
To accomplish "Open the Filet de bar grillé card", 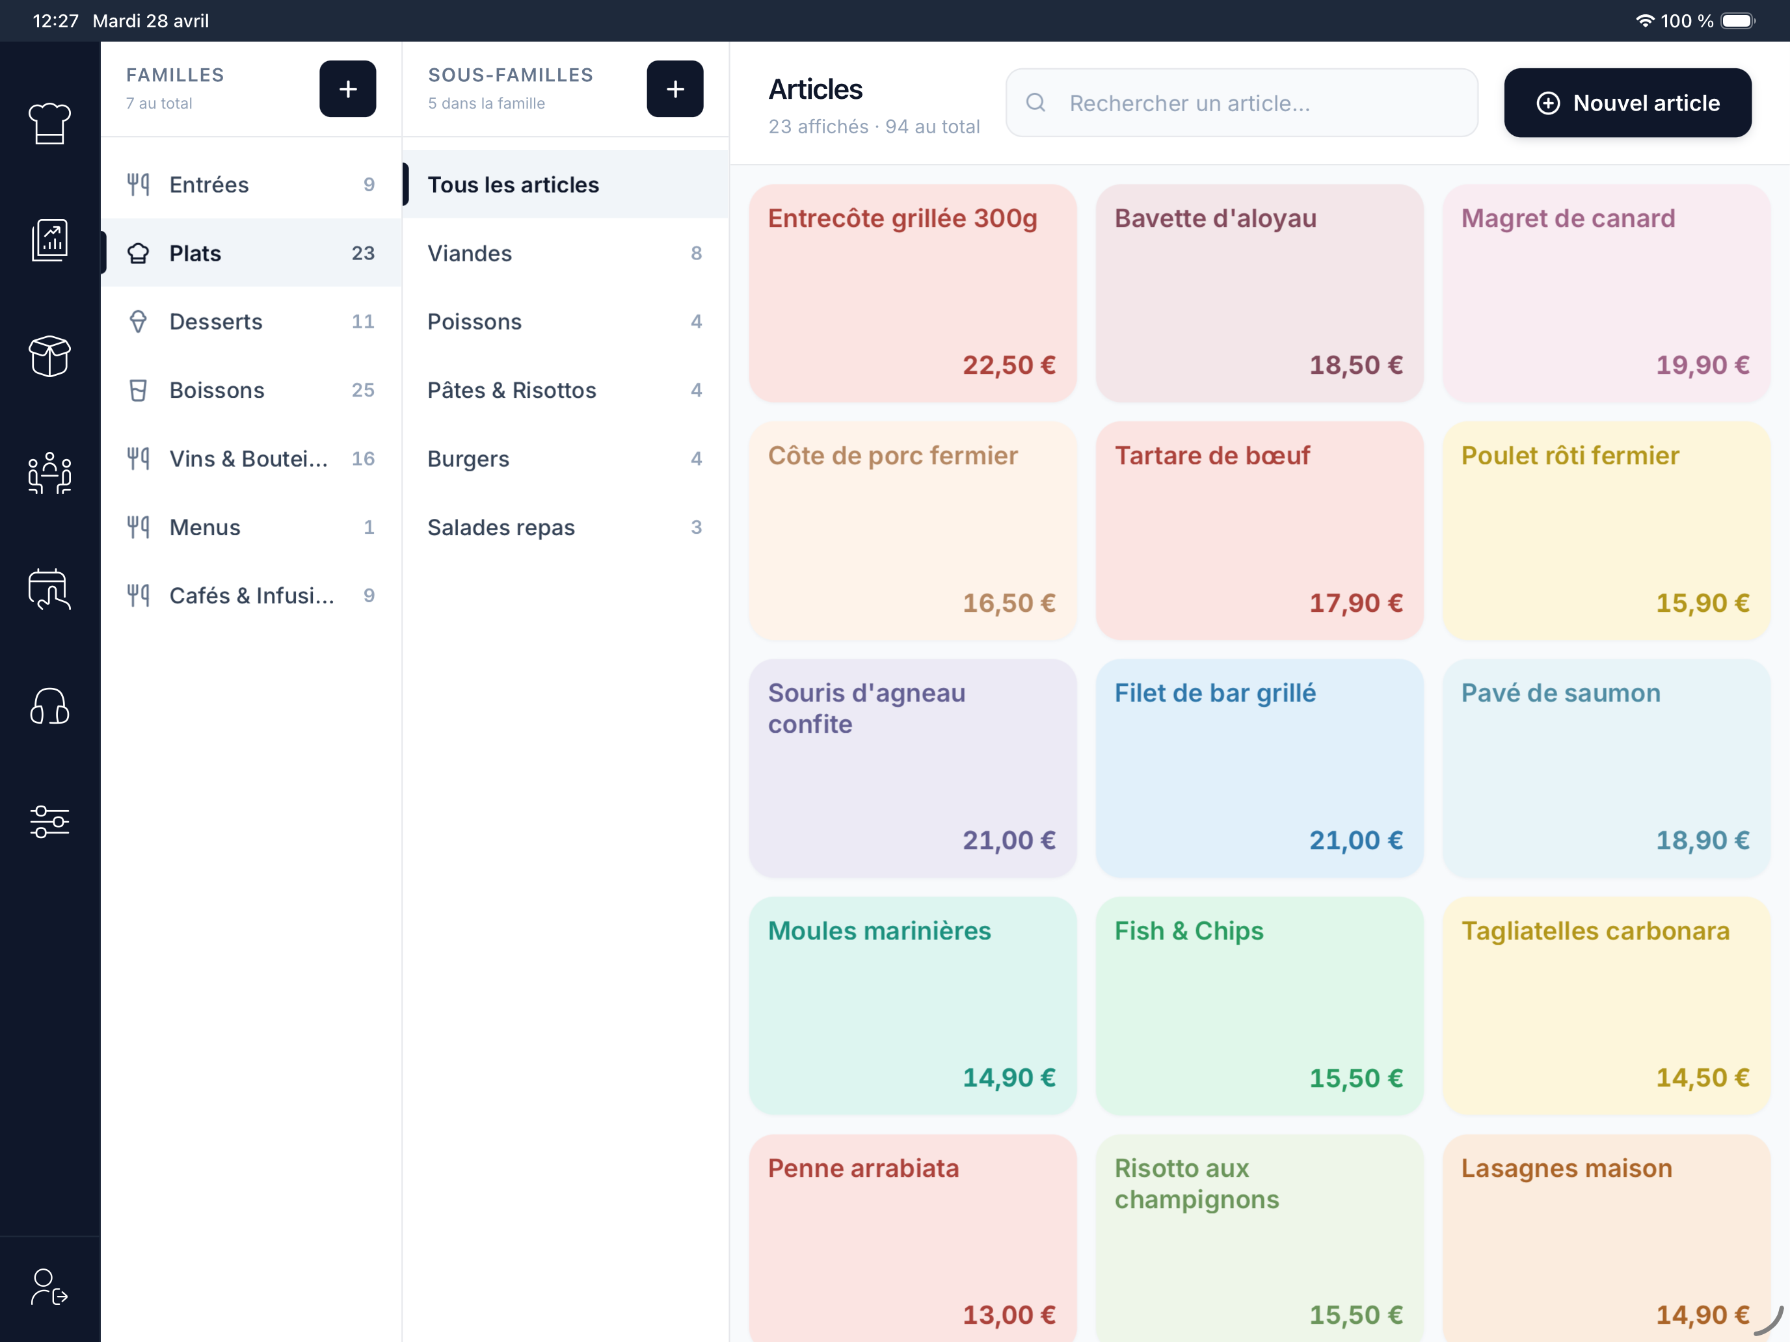I will [1259, 769].
